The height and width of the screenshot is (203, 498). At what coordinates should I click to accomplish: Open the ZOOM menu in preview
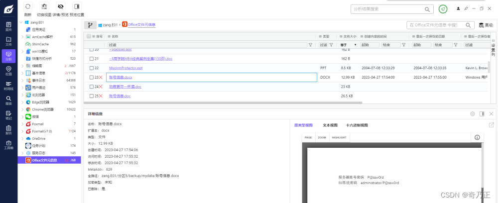pyautogui.click(x=322, y=138)
